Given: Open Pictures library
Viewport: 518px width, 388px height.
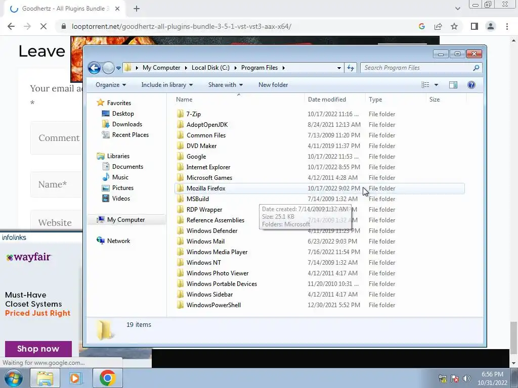Looking at the screenshot, I should [123, 188].
